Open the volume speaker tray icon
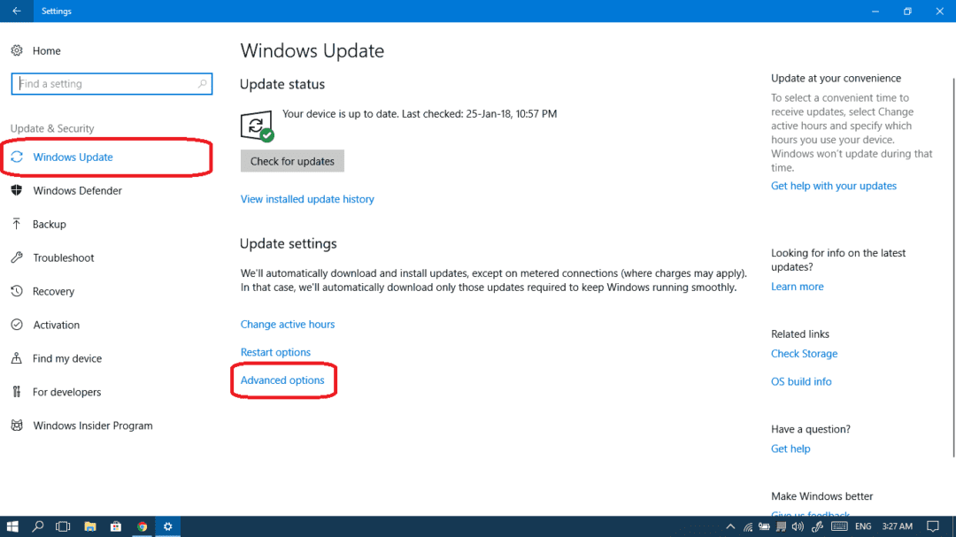Image resolution: width=956 pixels, height=537 pixels. click(798, 526)
